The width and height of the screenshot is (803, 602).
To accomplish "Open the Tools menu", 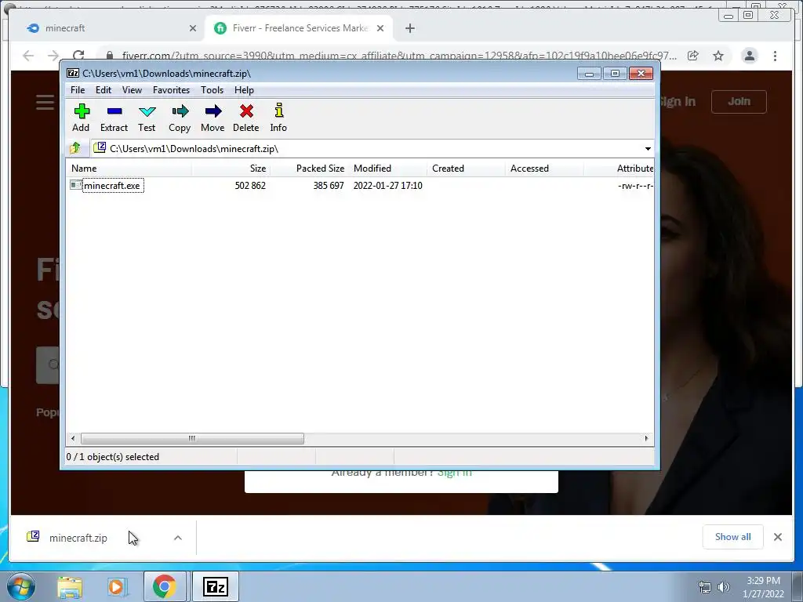I will point(212,90).
